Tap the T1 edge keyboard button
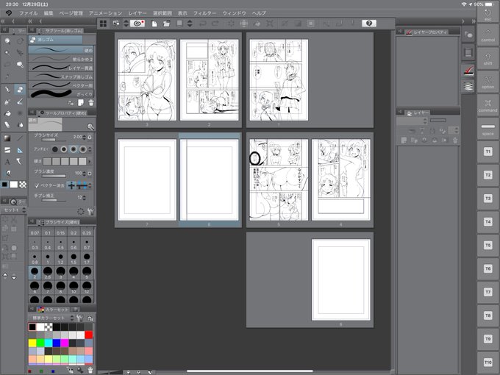This screenshot has height=375, width=500. point(488,151)
